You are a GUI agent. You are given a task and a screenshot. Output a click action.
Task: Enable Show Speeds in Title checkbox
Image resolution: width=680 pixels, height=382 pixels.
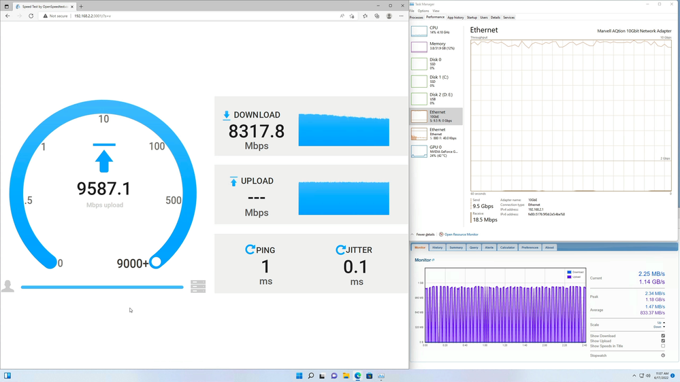click(663, 346)
